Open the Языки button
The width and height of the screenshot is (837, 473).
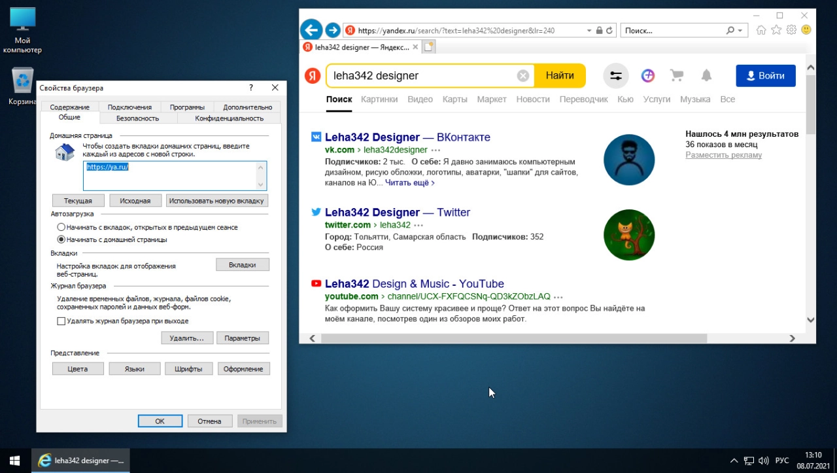point(135,369)
